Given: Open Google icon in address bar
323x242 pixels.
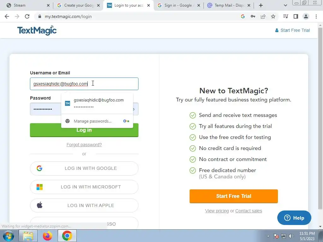Looking at the screenshot, I should 243,16.
